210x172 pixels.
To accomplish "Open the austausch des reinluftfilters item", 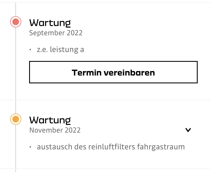I will click(x=111, y=147).
